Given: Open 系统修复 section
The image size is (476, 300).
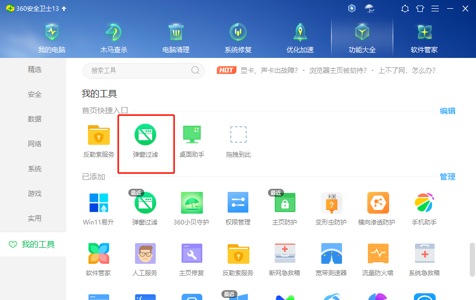Looking at the screenshot, I should click(x=238, y=38).
